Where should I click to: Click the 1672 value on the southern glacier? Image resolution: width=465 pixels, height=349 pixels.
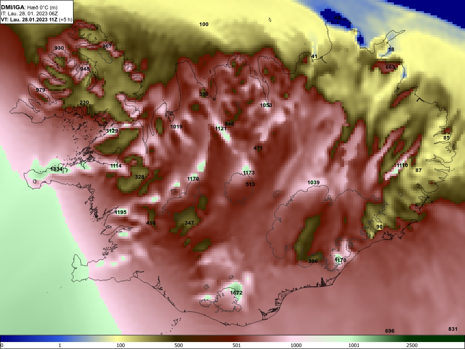[x=236, y=293]
